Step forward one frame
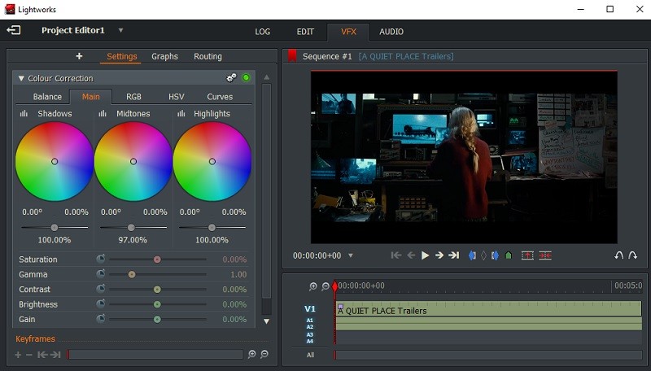Viewport: 651px width, 371px height. [439, 255]
